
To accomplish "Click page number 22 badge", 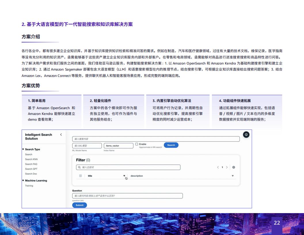I will (x=277, y=223).
